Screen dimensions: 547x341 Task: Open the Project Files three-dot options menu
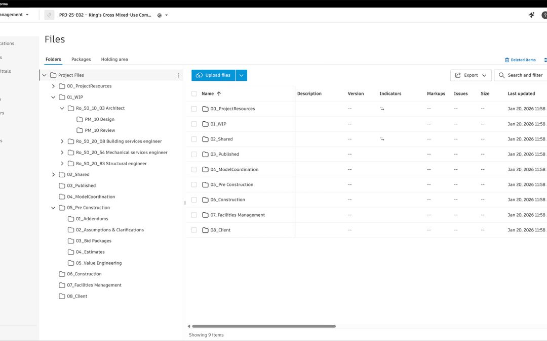point(178,75)
